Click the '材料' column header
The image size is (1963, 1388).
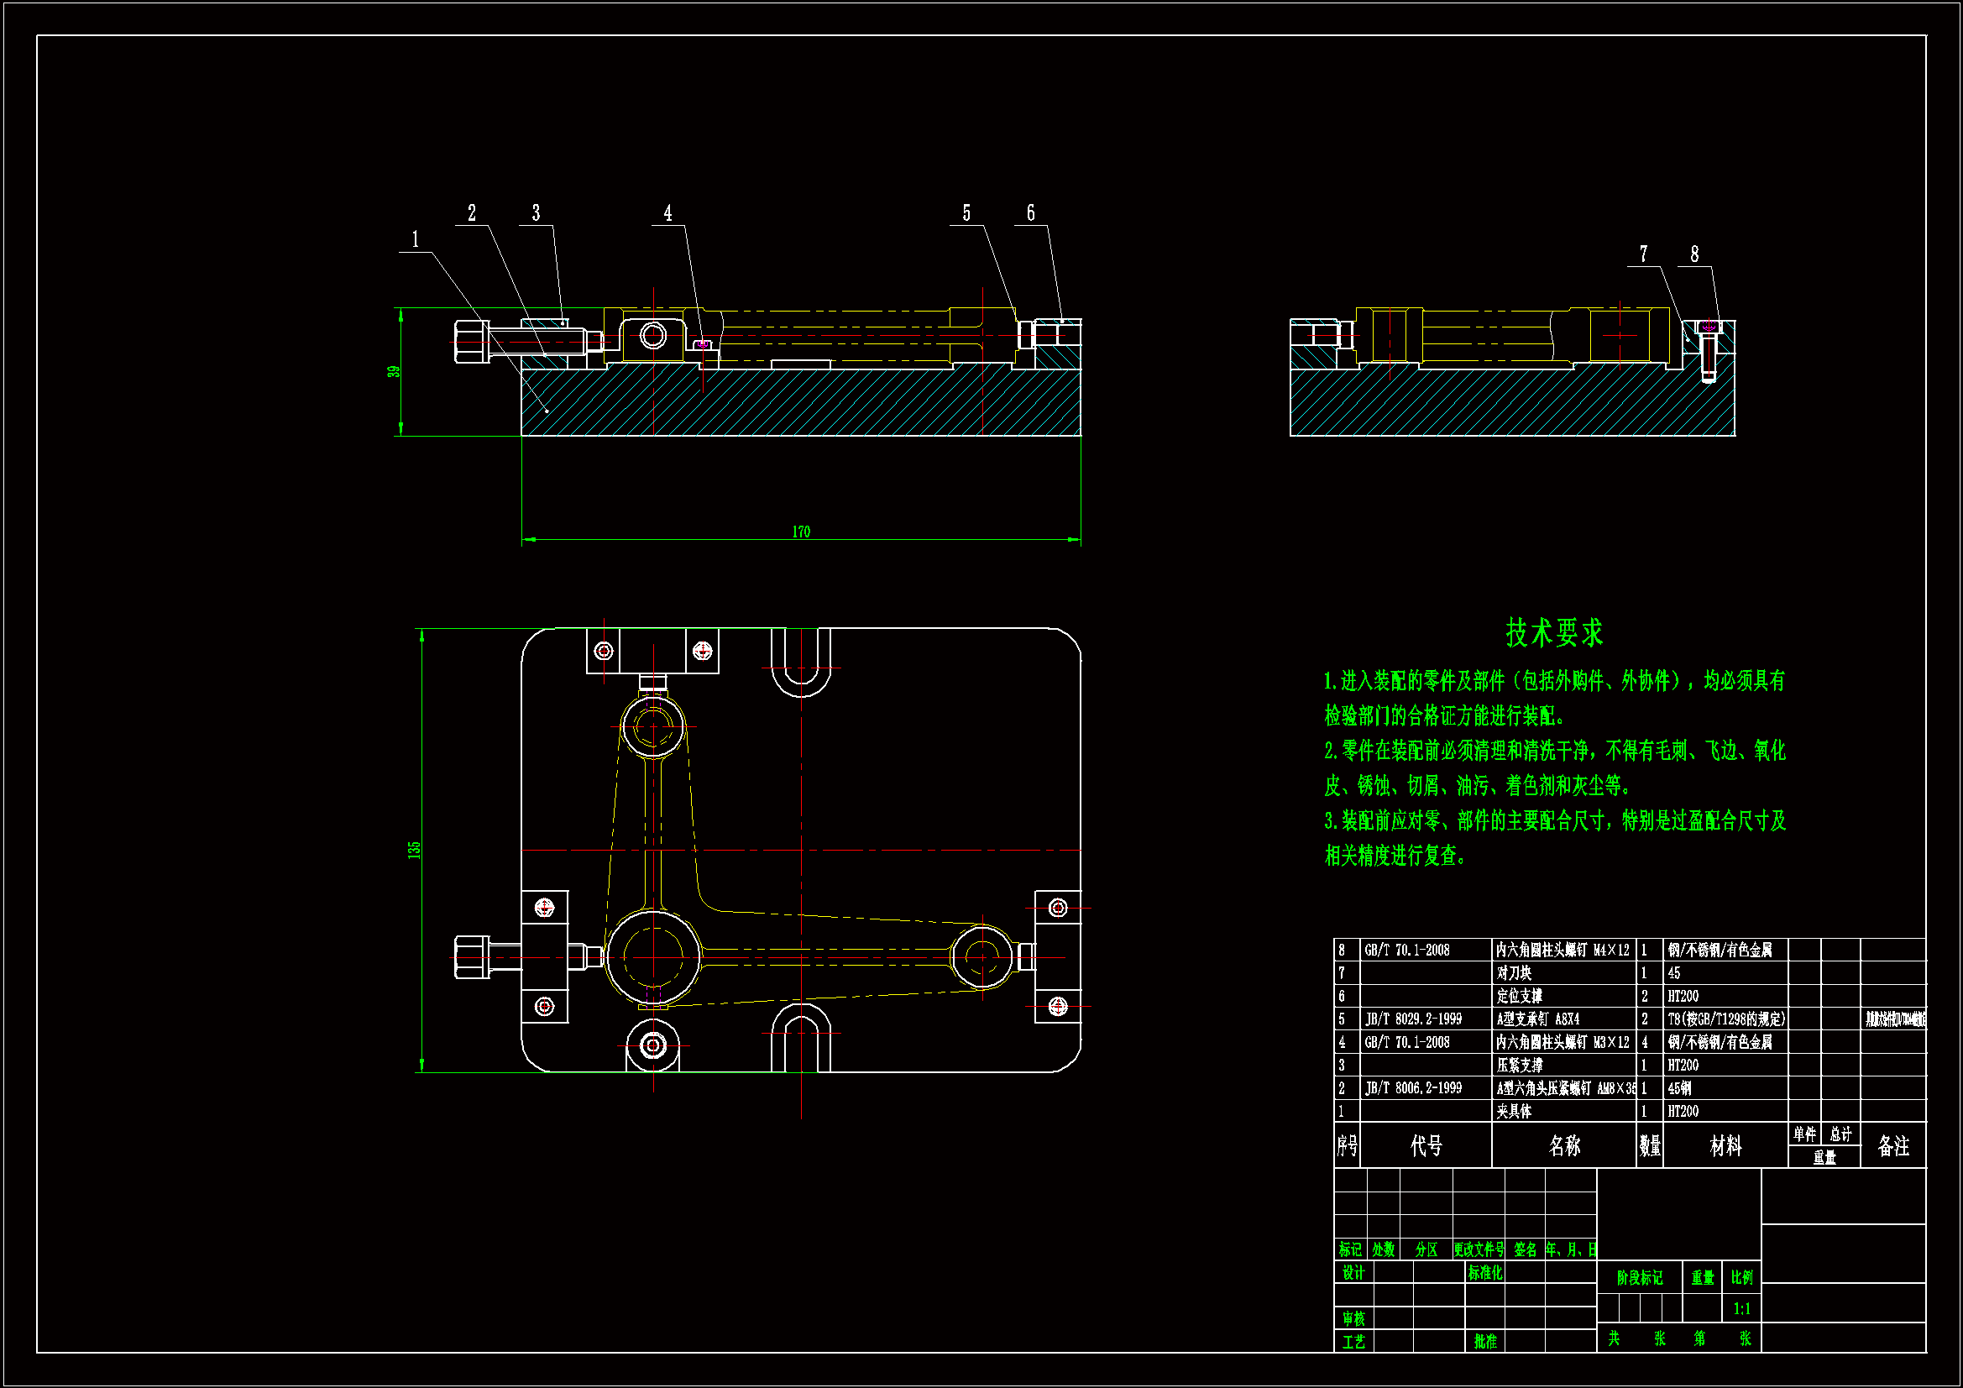coord(1725,1146)
